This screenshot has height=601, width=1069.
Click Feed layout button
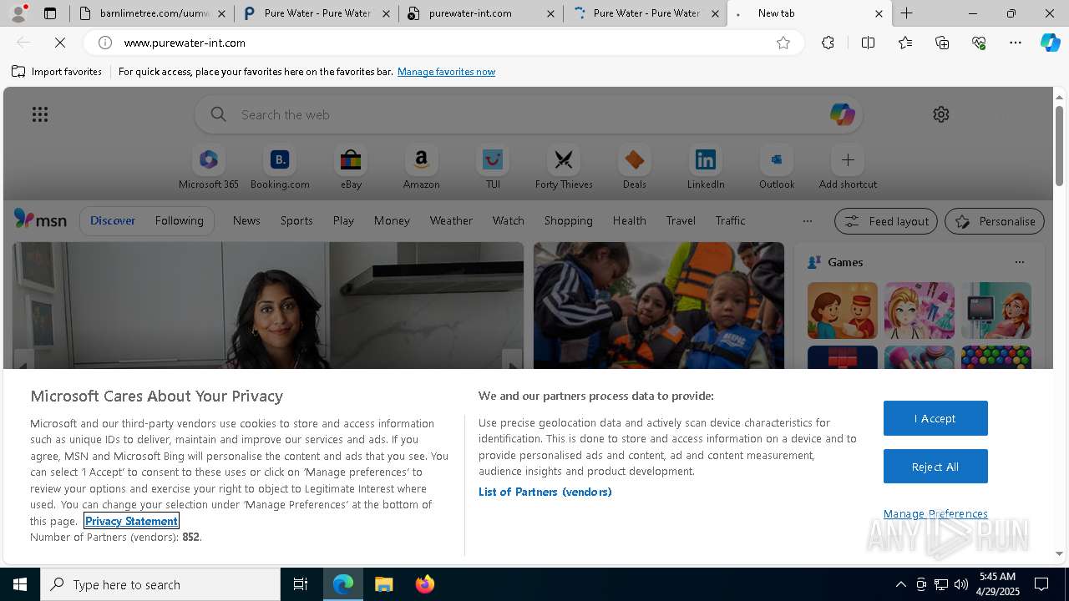(885, 221)
